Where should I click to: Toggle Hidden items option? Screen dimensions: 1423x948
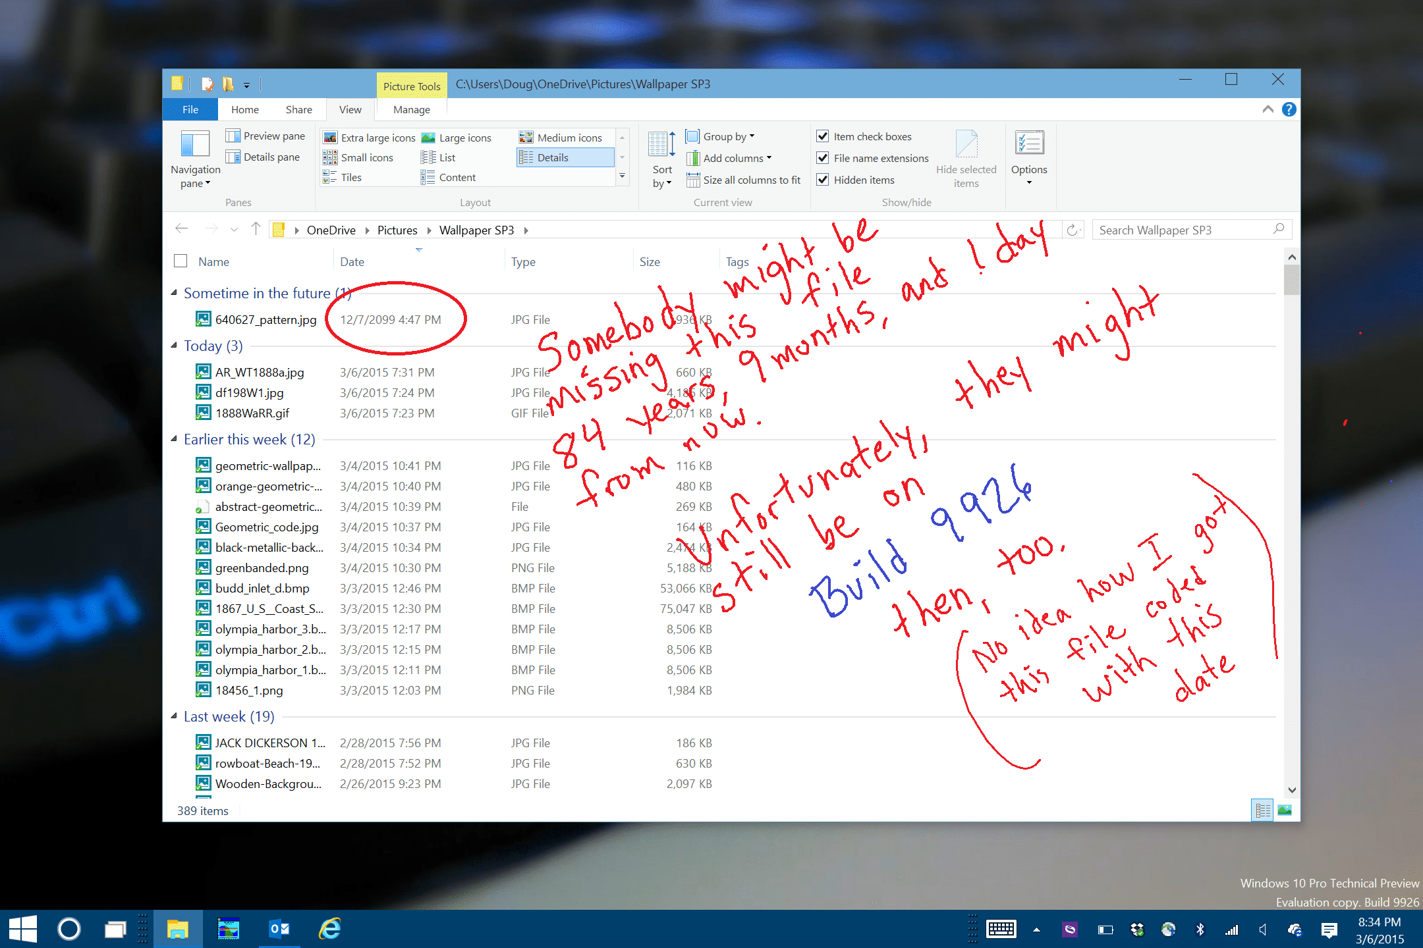click(856, 180)
